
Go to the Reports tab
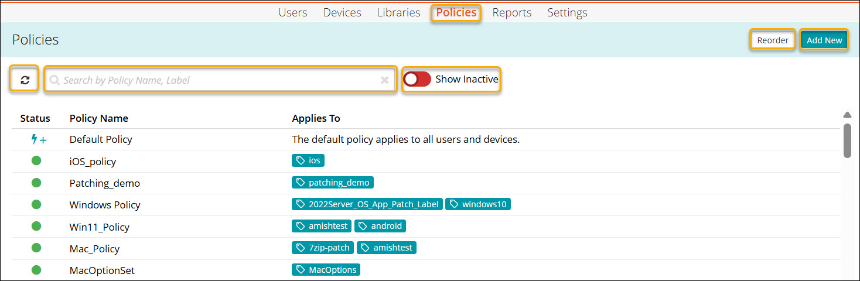pyautogui.click(x=511, y=13)
